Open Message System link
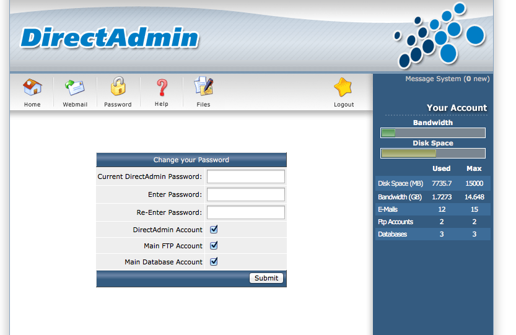 447,79
